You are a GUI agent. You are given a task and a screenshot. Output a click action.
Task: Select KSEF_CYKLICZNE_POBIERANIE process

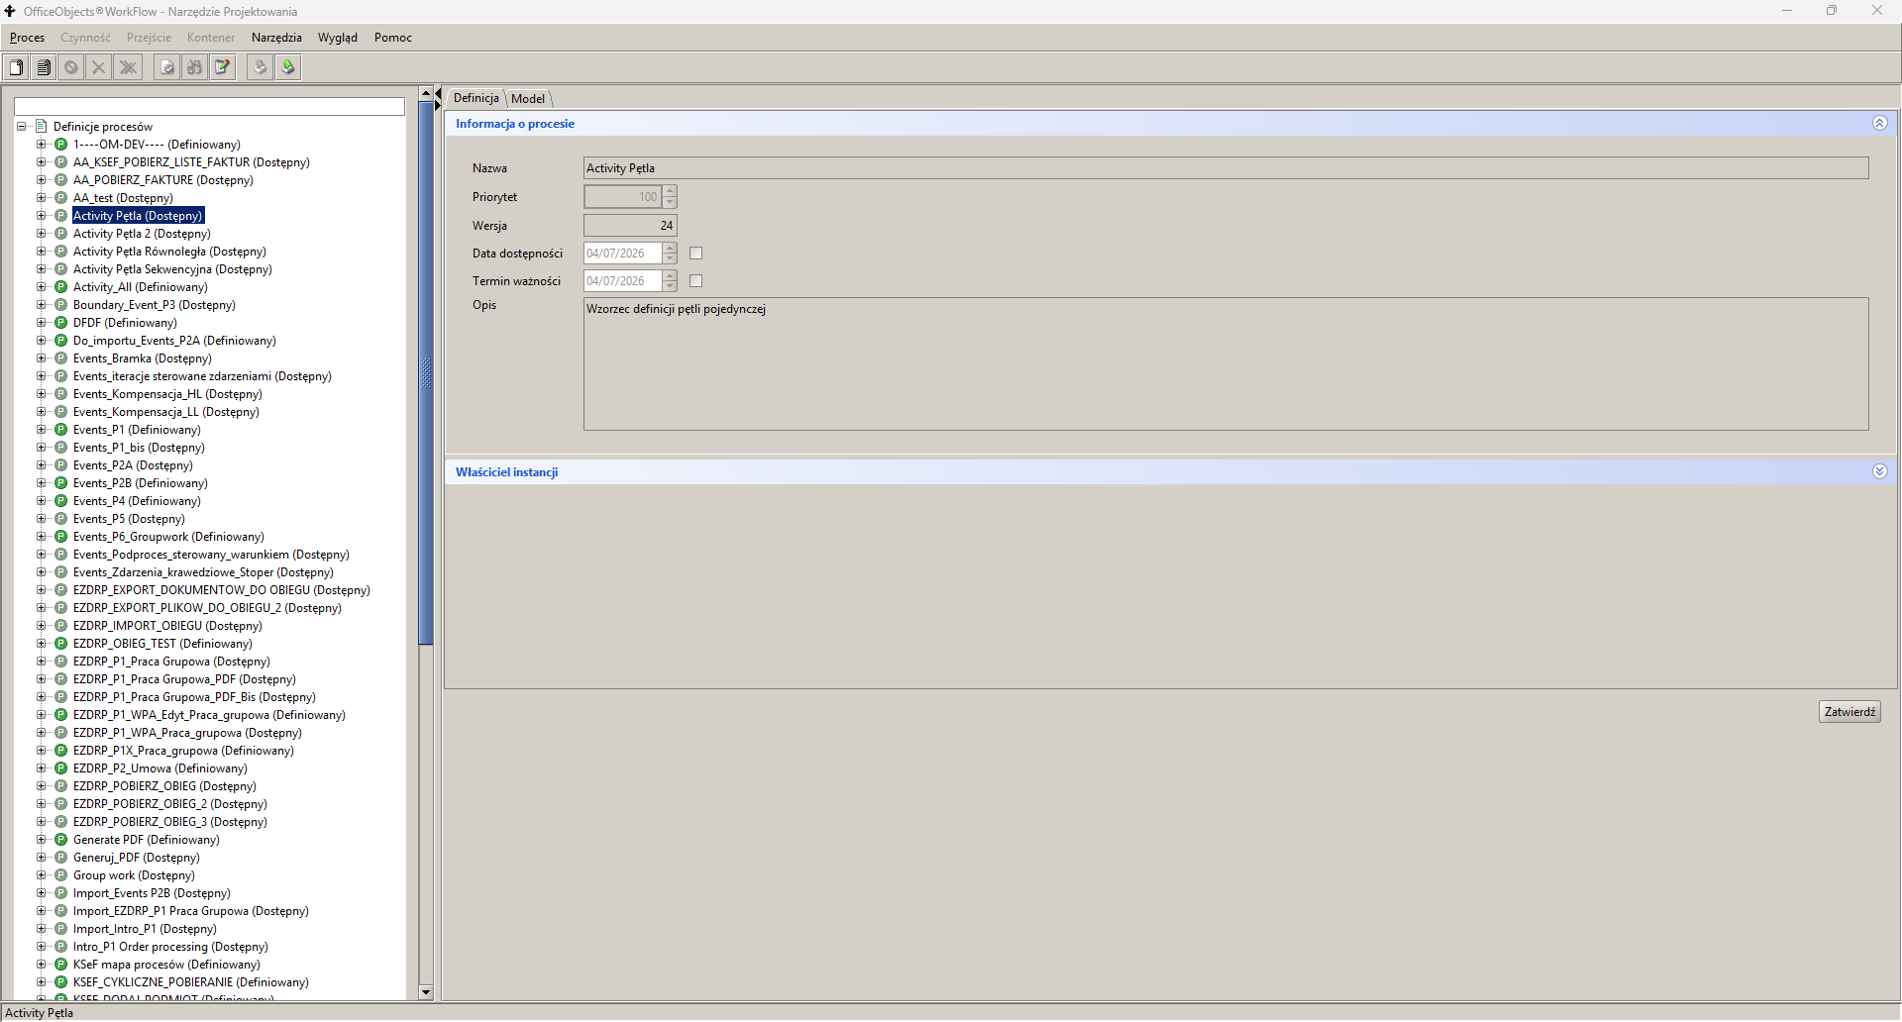pos(191,982)
